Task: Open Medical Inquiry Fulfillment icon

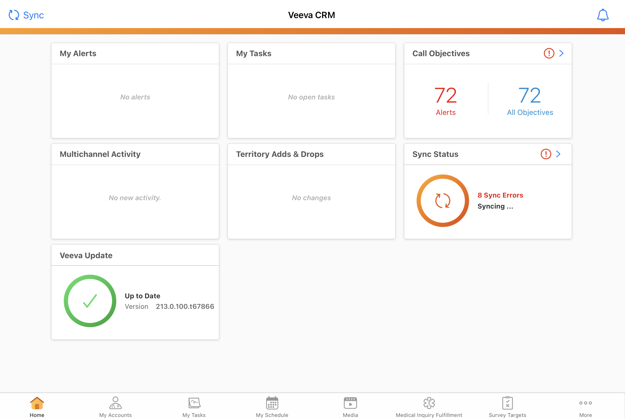Action: (429, 403)
